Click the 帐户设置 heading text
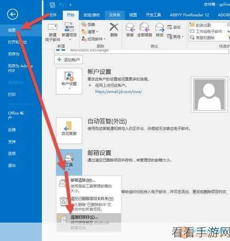 click(99, 72)
